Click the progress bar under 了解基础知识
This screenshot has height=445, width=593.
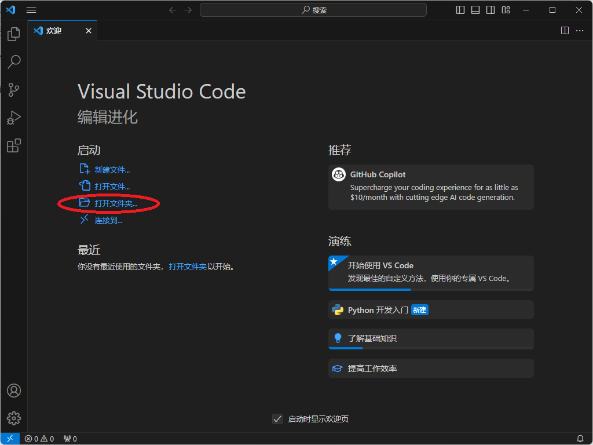[431, 348]
